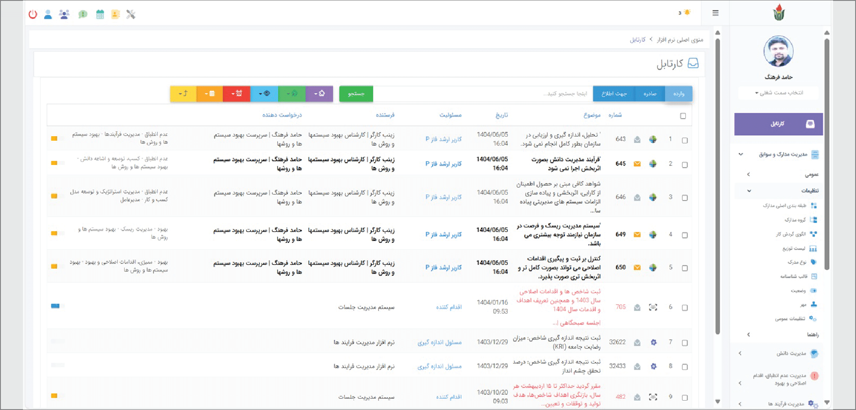Open the calendar icon in top bar
The image size is (856, 410).
100,14
